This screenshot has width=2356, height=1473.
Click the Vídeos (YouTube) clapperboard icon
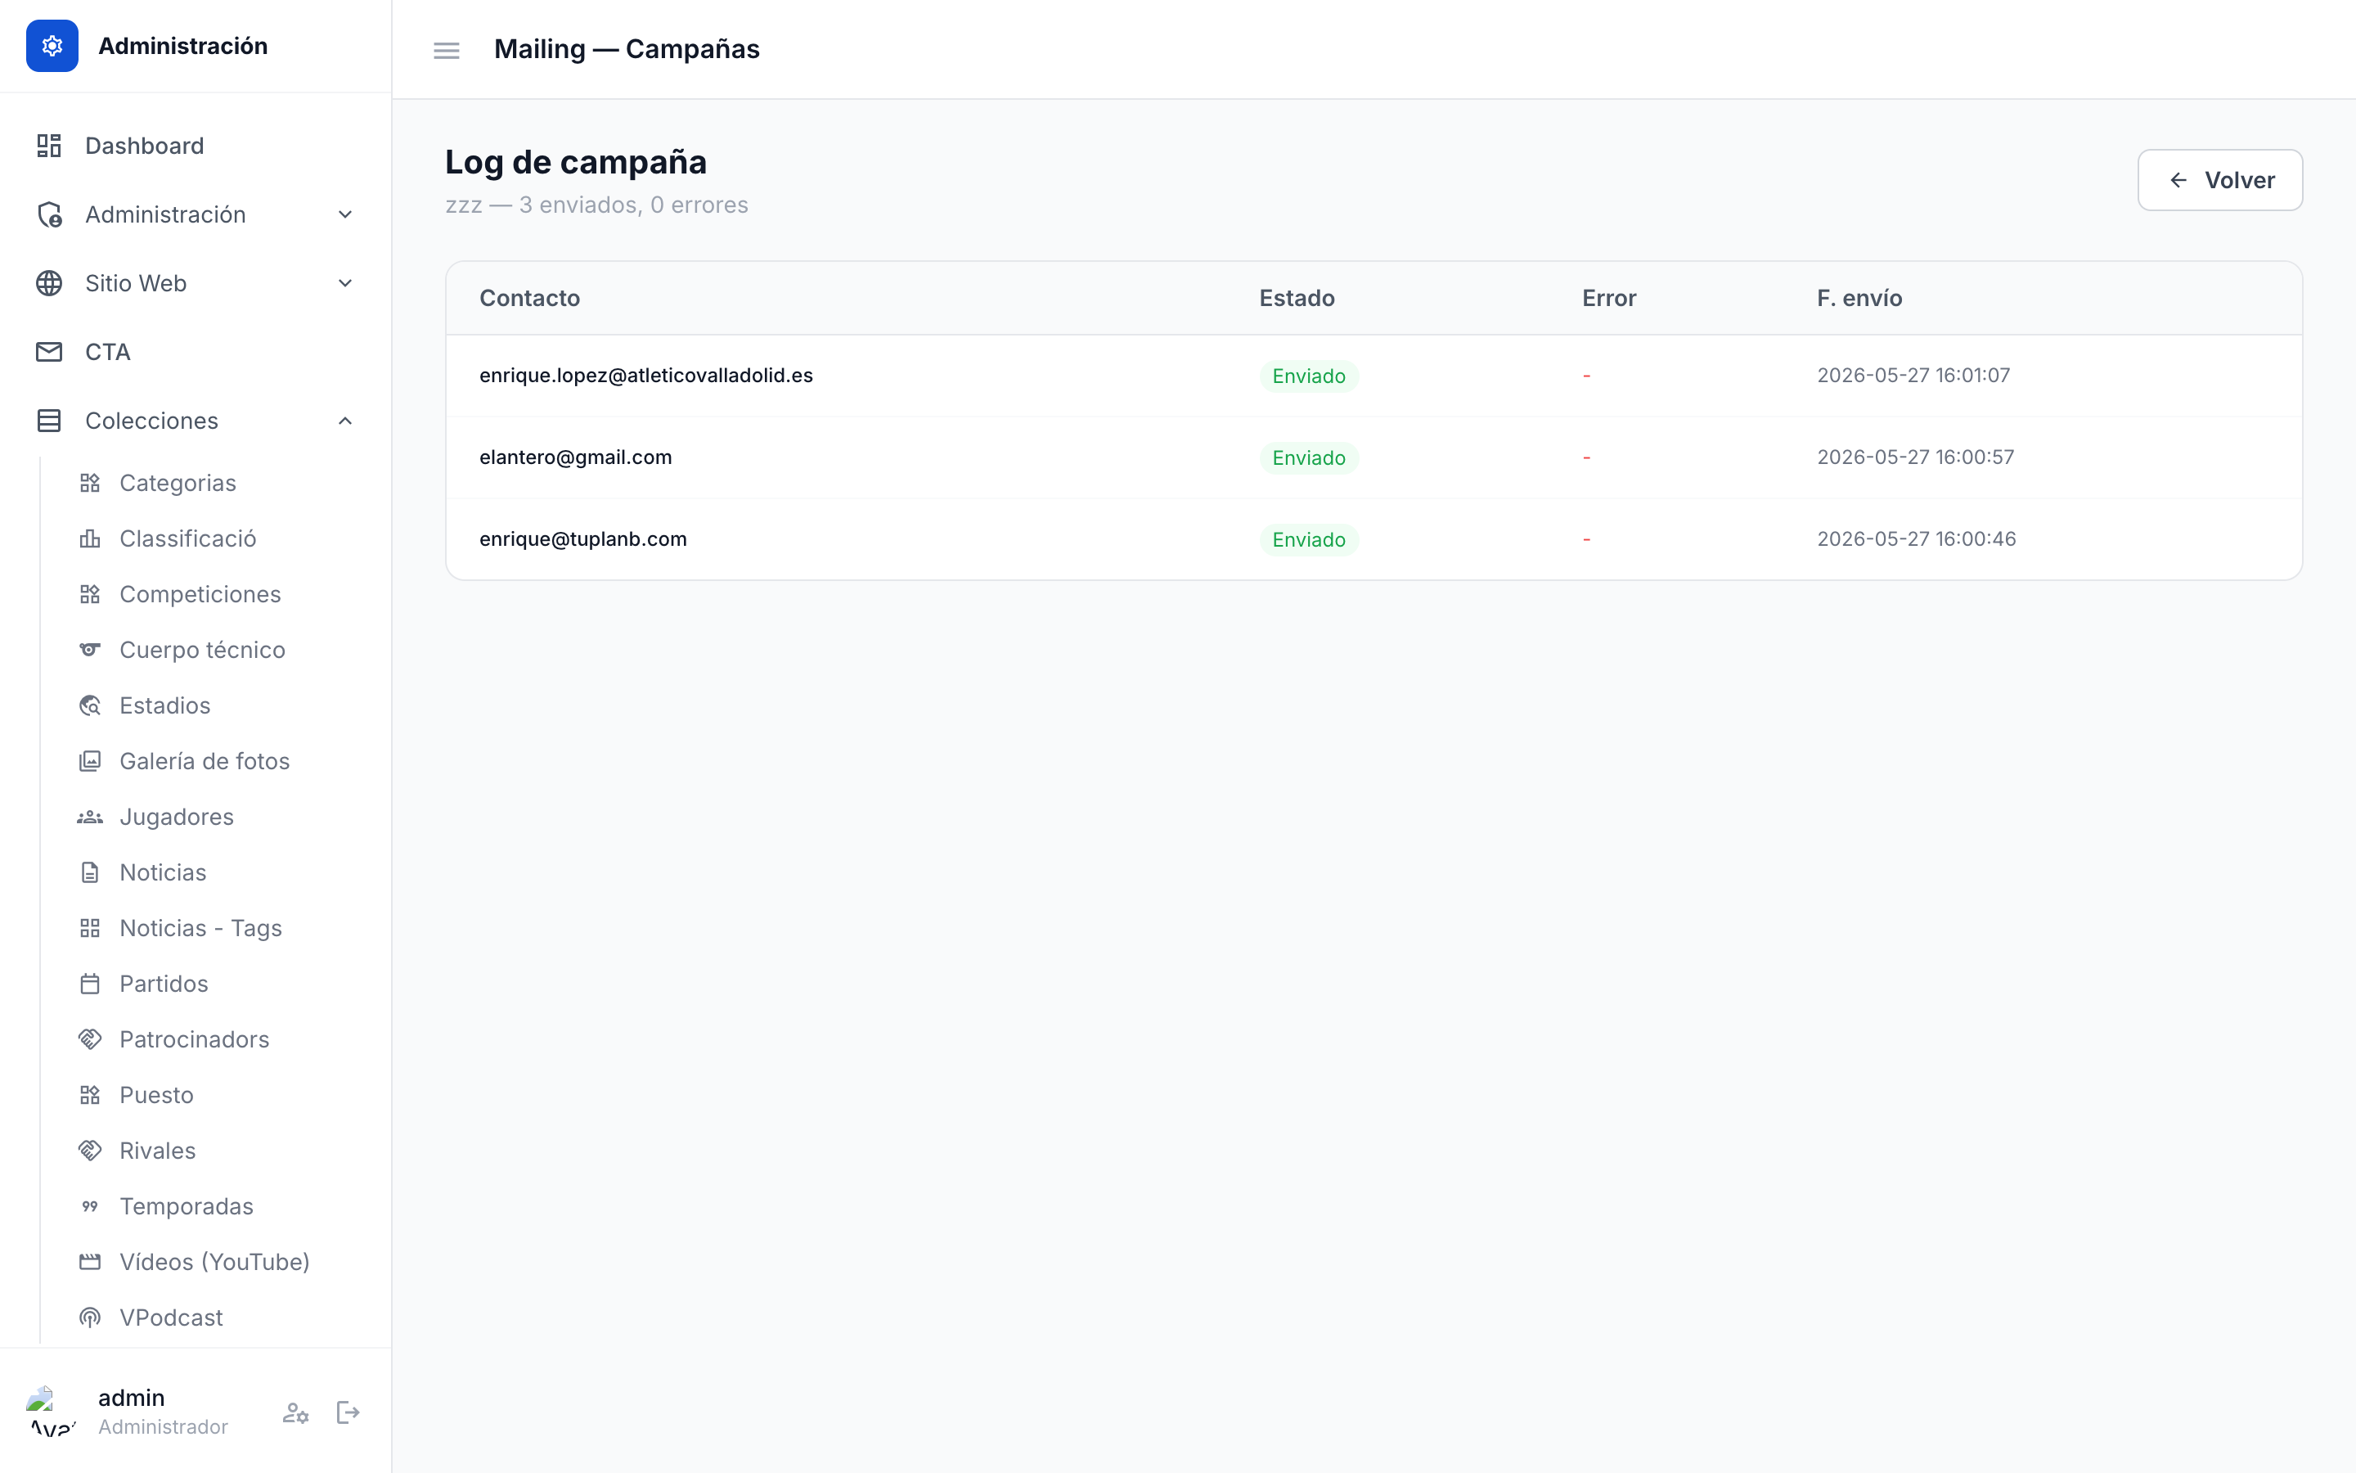(89, 1262)
